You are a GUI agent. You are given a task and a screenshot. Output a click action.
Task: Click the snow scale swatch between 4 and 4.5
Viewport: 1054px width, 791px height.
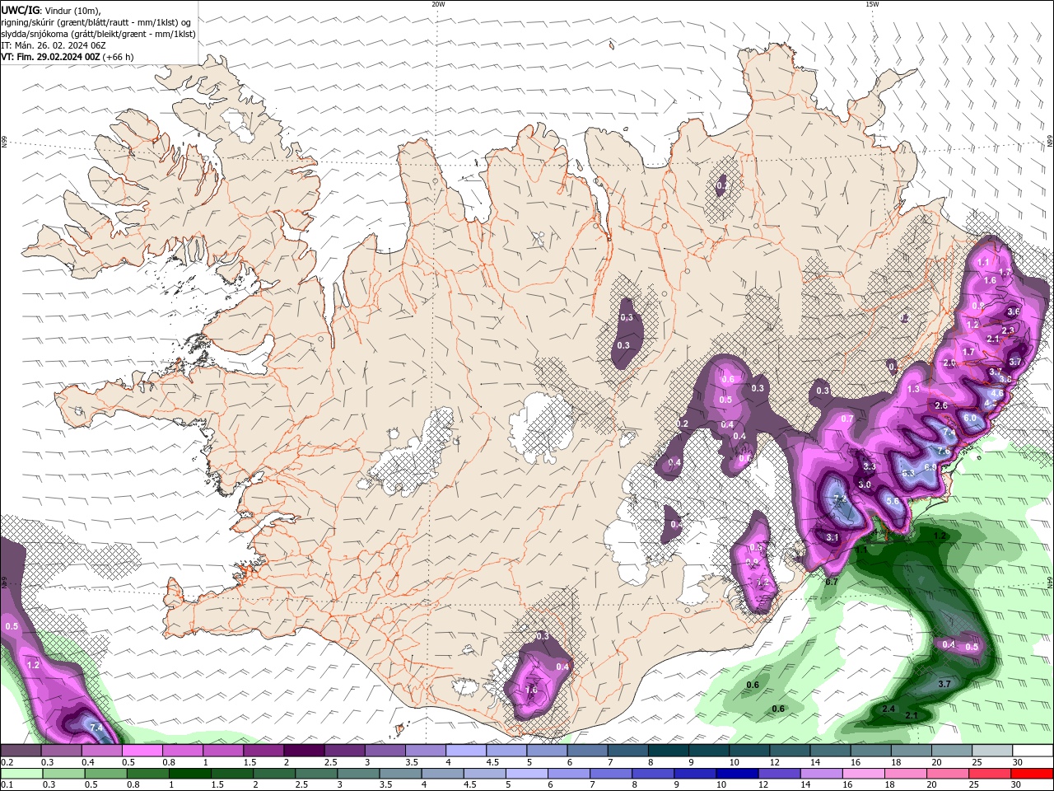pos(466,751)
